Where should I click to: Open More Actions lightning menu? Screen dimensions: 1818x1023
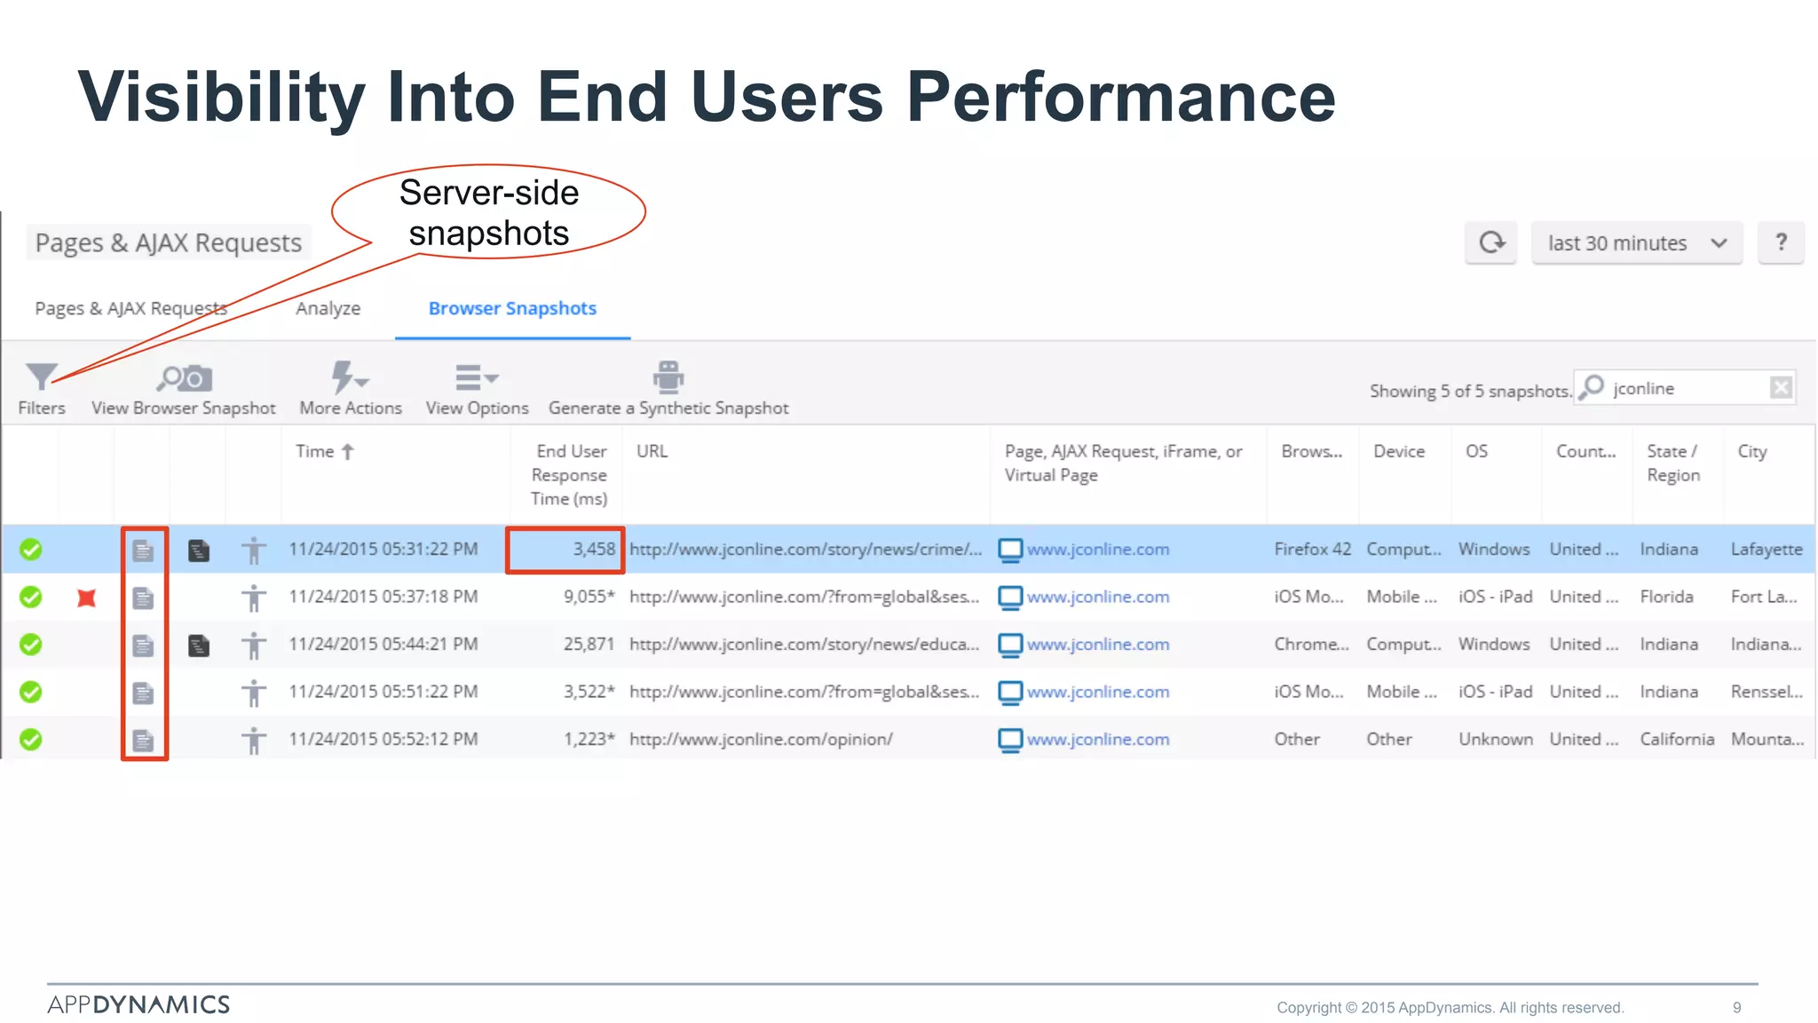(x=350, y=377)
